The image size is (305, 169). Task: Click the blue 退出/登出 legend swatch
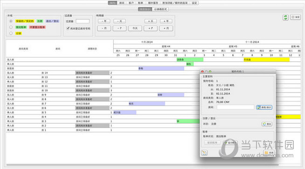pyautogui.click(x=52, y=21)
